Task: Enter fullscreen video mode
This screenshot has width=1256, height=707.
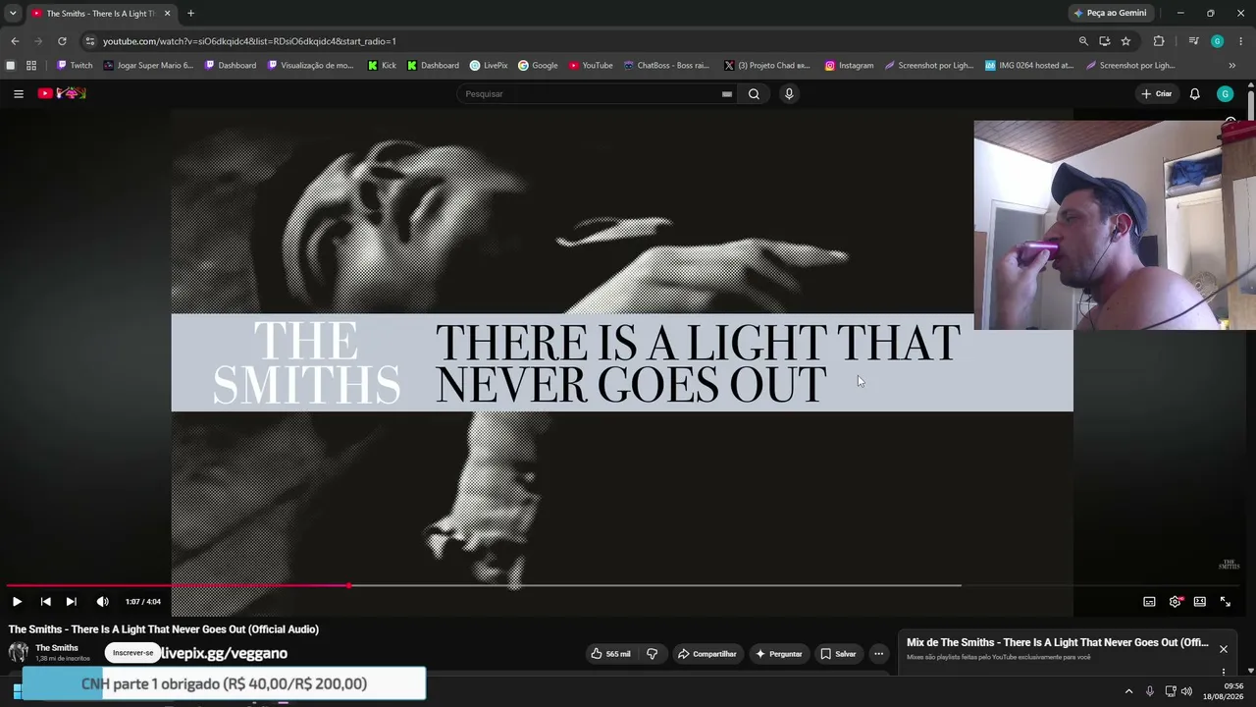Action: click(1226, 602)
